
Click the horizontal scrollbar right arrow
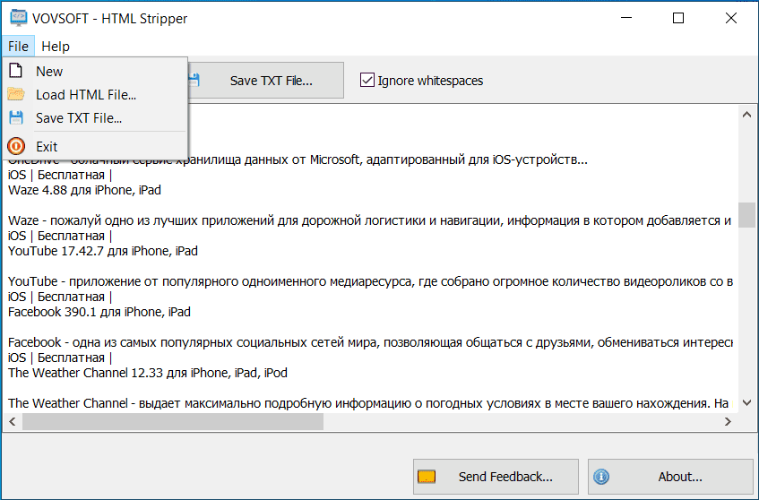point(728,421)
